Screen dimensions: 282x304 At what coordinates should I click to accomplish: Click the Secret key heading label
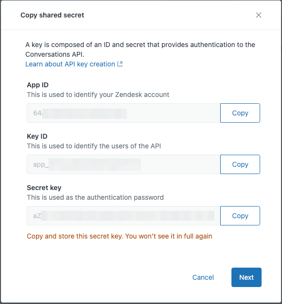(44, 188)
